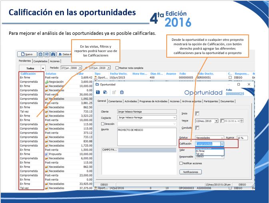
Task: Open the Archivos adjuntos tab
Action: tap(191, 101)
